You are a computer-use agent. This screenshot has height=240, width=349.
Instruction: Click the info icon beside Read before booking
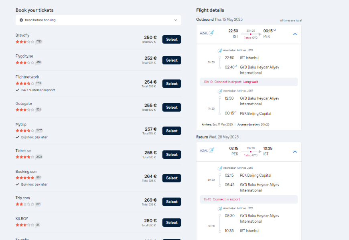point(21,20)
